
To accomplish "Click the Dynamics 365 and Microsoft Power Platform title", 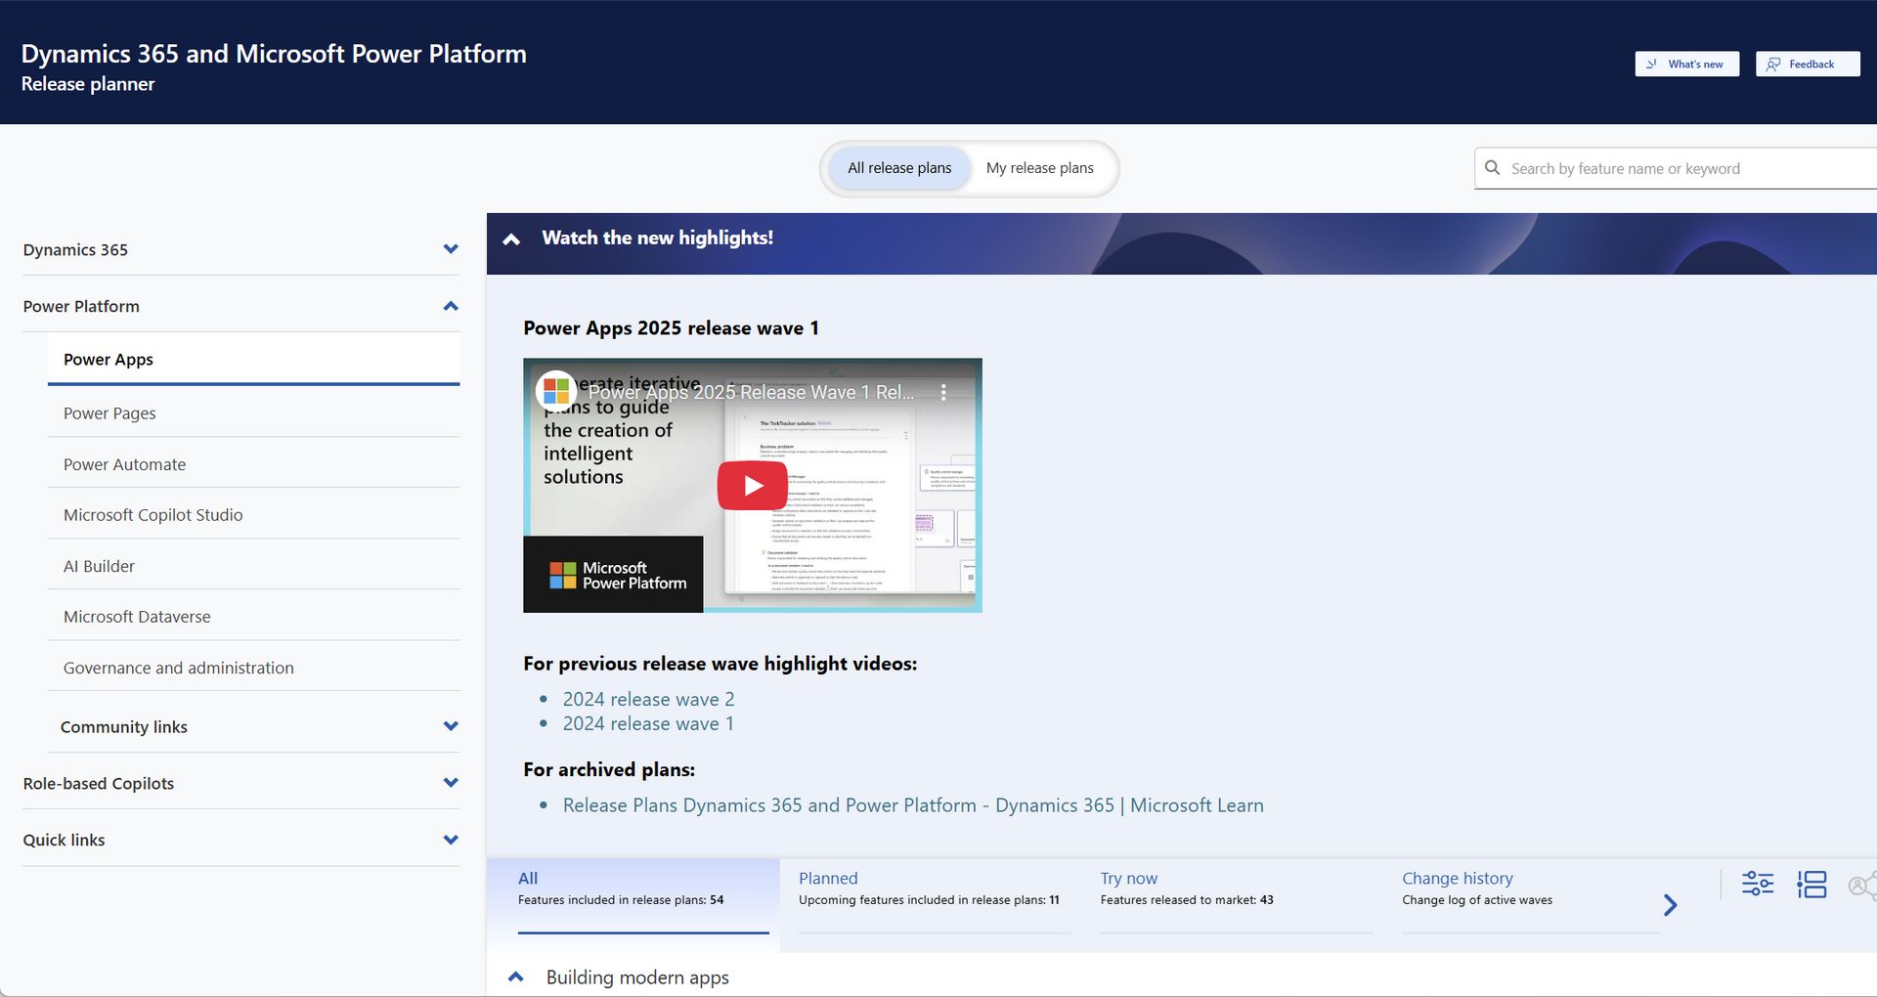I will [274, 54].
